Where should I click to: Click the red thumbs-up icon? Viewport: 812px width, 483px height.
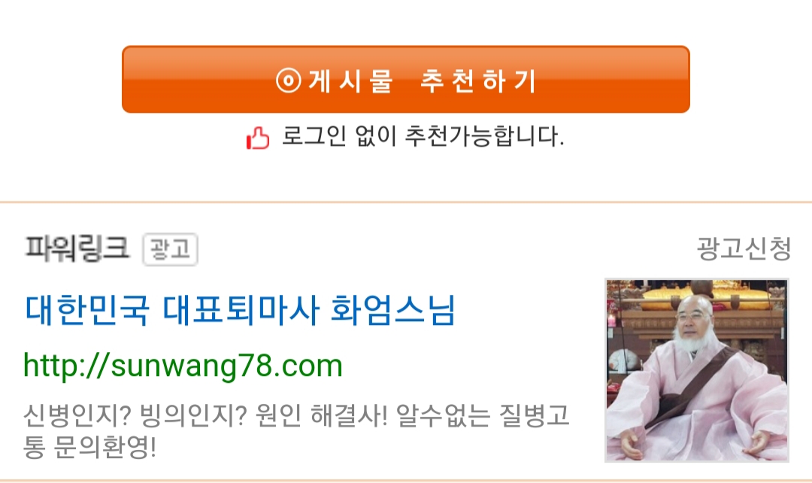[257, 138]
